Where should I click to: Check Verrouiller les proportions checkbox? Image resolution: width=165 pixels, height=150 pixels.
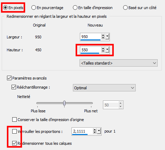coord(14,132)
